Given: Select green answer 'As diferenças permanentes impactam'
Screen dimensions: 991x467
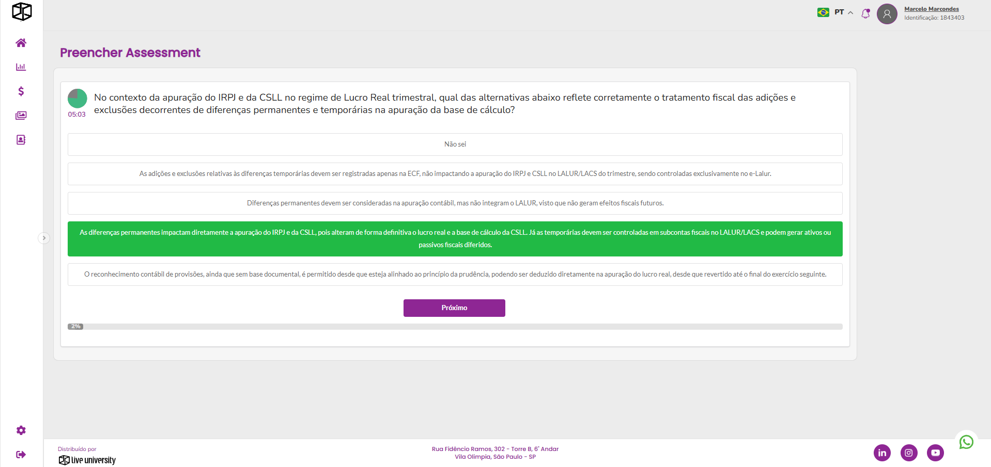Looking at the screenshot, I should [455, 239].
